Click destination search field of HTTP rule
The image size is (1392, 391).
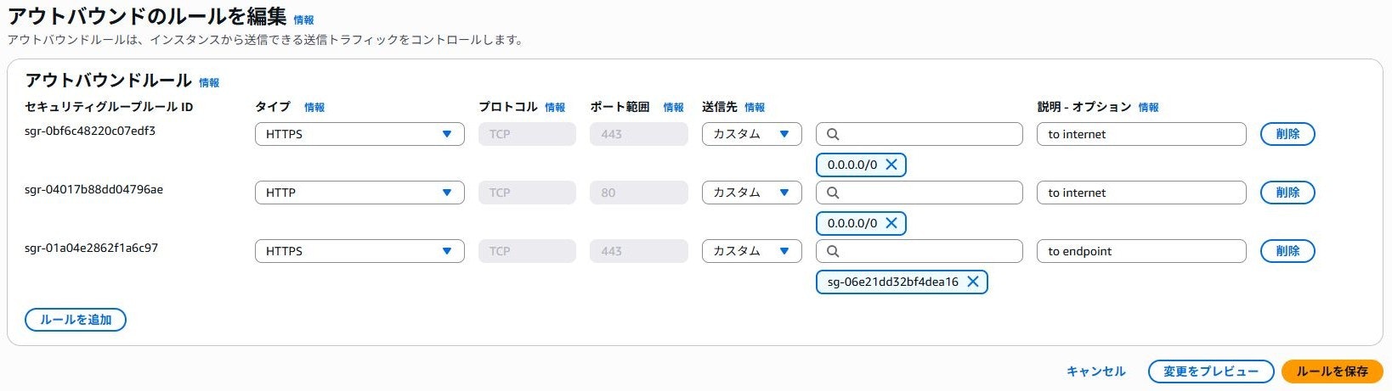920,193
